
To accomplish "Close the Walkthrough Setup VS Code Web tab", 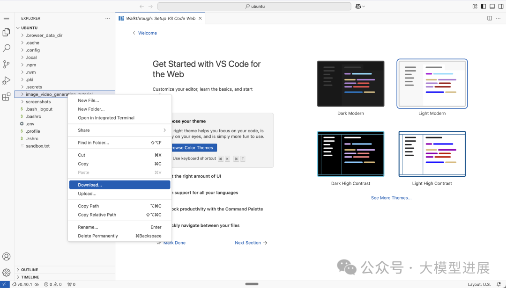I will pos(200,18).
